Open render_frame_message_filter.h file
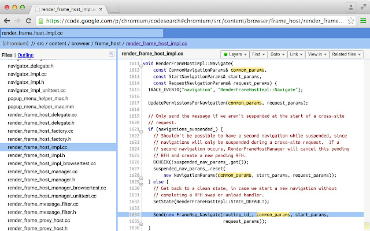Viewport: 370px width, 231px height. (42, 213)
